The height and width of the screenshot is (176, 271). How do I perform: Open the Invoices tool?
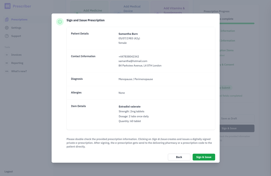16,55
